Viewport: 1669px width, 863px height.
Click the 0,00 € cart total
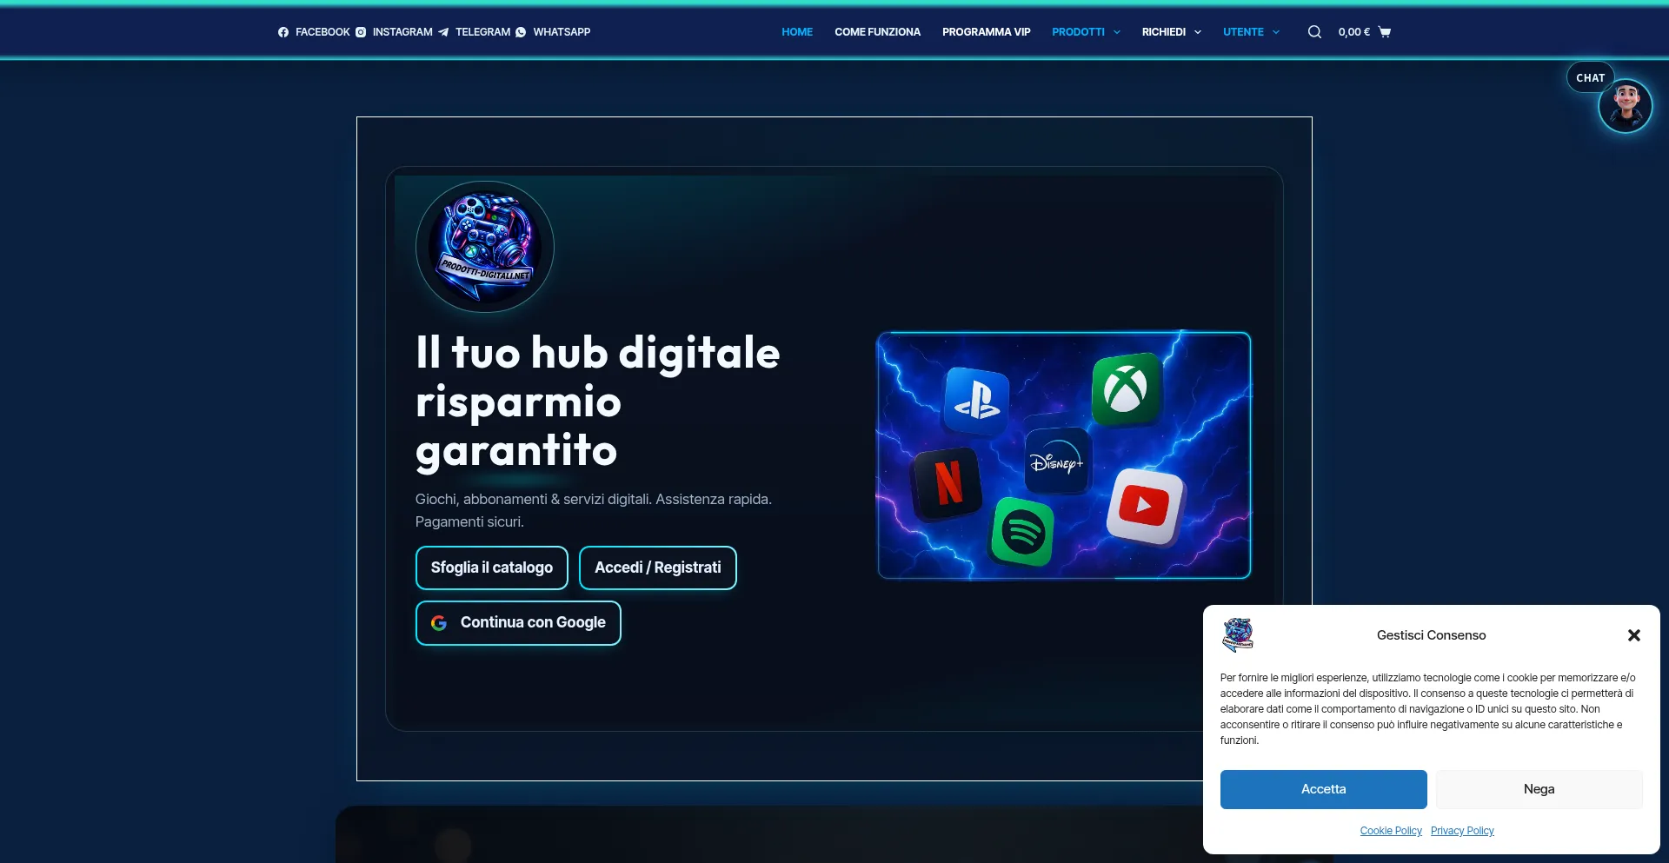click(x=1353, y=32)
